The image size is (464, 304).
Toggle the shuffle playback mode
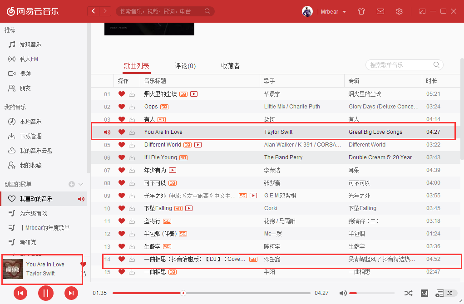pos(408,293)
